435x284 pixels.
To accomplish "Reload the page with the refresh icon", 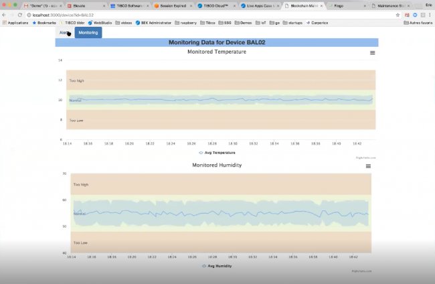I will (x=19, y=15).
